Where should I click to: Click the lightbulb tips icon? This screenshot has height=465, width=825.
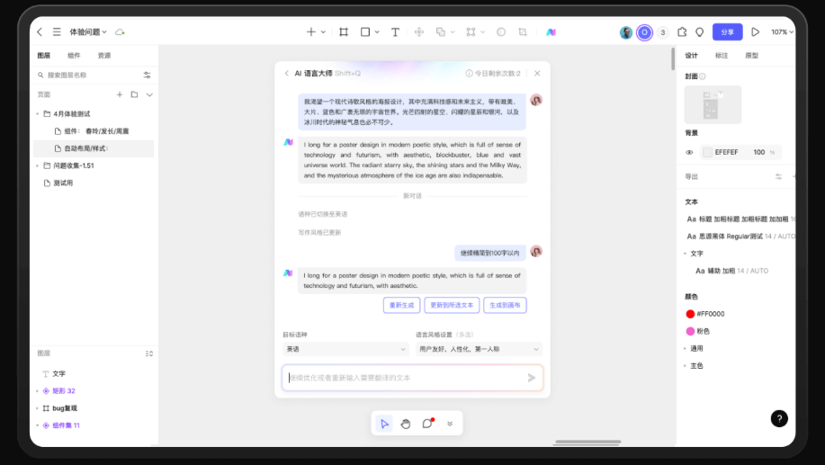[699, 32]
